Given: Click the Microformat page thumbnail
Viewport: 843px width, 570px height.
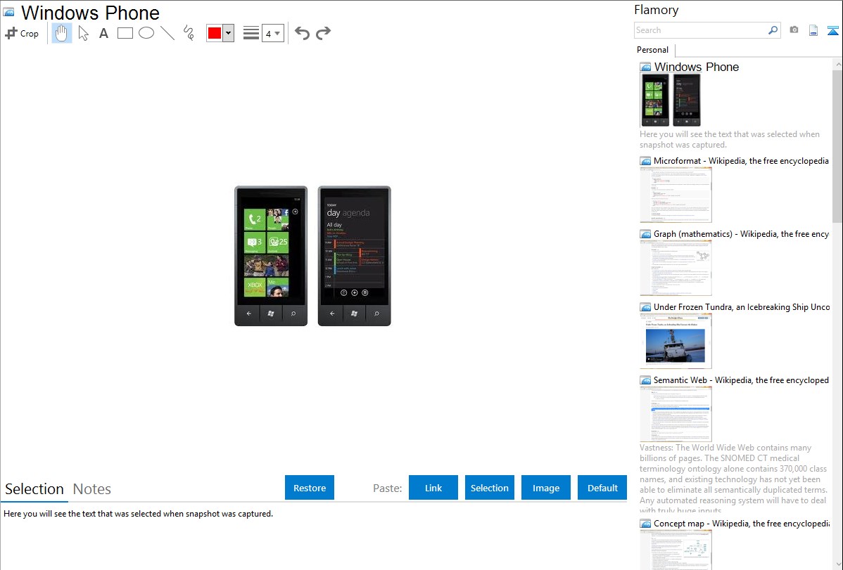Looking at the screenshot, I should point(676,195).
